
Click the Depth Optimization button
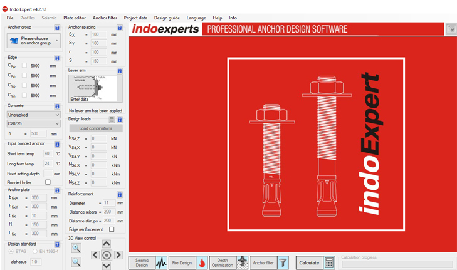(x=223, y=263)
